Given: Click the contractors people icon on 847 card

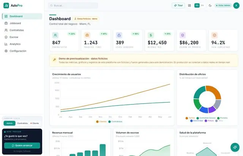Looking at the screenshot, I should (x=55, y=35).
